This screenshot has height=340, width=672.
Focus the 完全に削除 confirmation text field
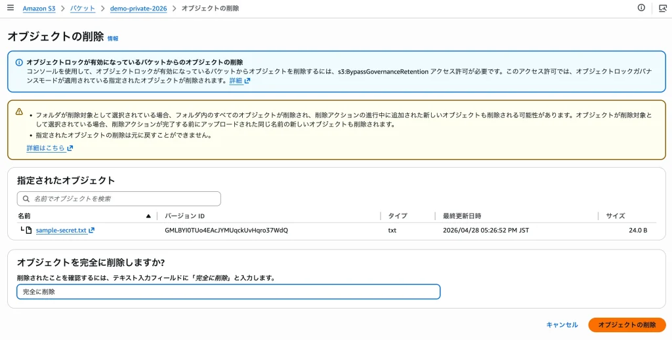(x=228, y=292)
